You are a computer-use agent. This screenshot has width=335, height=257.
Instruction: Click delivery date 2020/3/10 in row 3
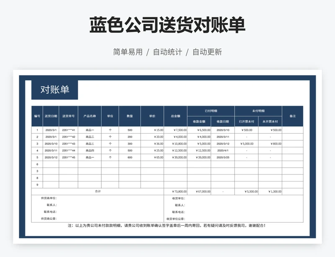[x=51, y=144]
